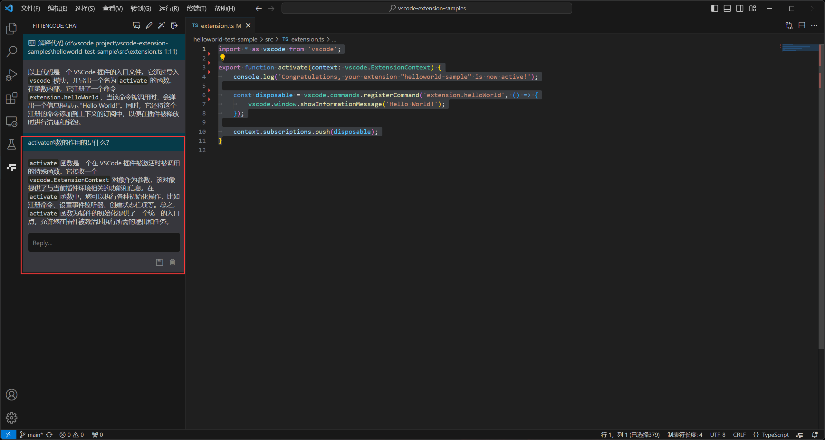Open the 帮助(H) menu
Viewport: 825px width, 440px height.
click(x=225, y=8)
